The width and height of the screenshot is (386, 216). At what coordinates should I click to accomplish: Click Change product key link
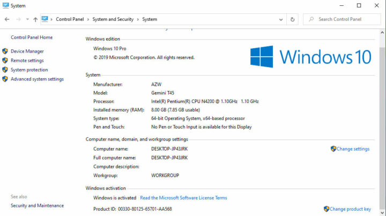click(x=350, y=209)
